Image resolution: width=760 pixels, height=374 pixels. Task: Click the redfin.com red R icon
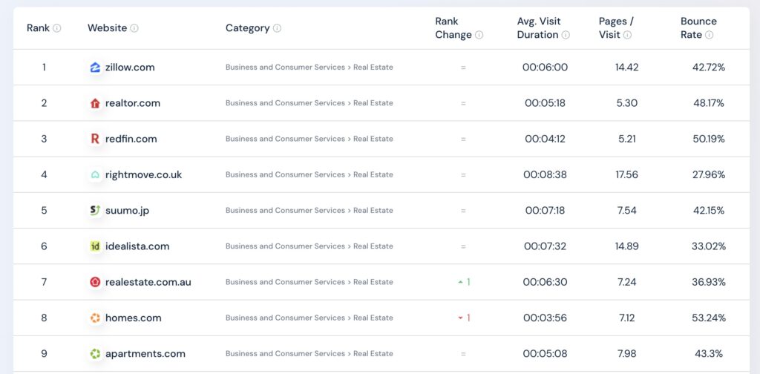95,139
